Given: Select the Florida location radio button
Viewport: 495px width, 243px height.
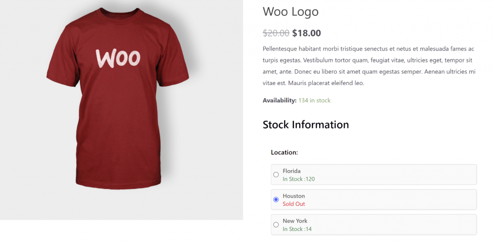Looking at the screenshot, I should click(276, 174).
